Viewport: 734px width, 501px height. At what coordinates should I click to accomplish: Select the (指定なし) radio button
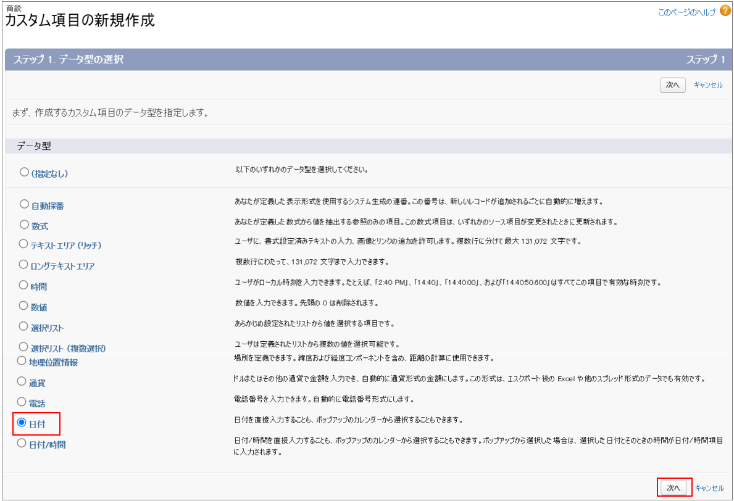pyautogui.click(x=25, y=172)
